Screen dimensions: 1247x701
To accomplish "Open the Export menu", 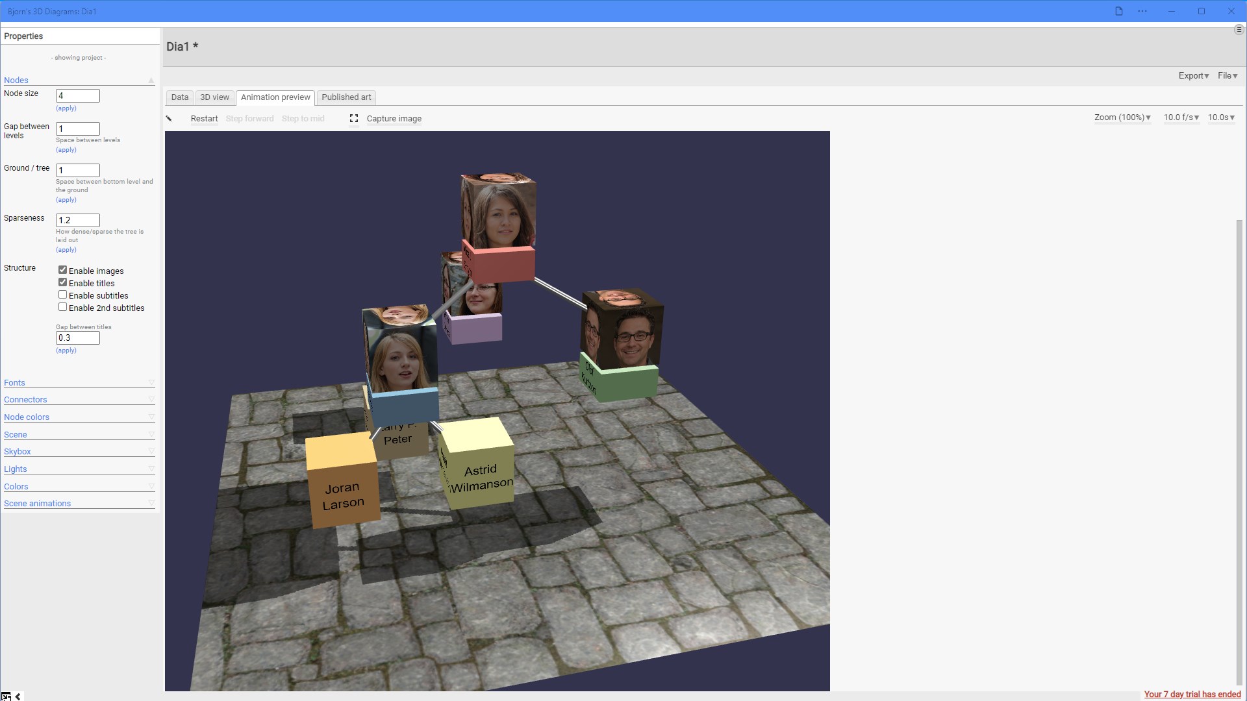I will pos(1193,76).
